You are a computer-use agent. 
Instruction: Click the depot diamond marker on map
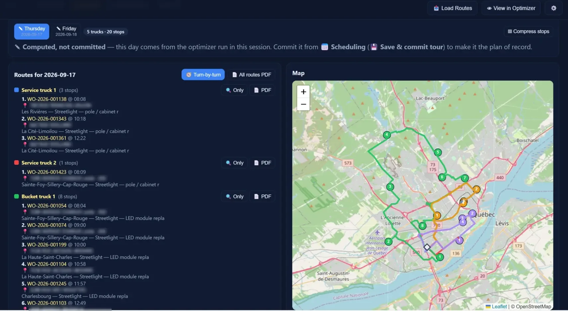(427, 247)
